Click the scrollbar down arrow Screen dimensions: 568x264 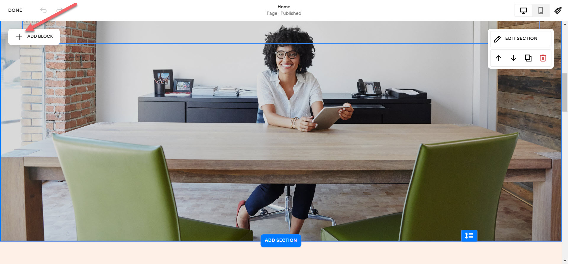565,261
